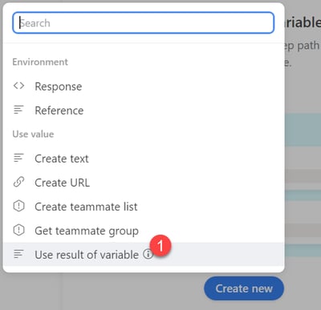
Task: Click the code brackets icon beside Response
Action: pyautogui.click(x=18, y=86)
